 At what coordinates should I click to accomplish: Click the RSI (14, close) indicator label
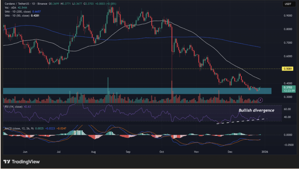pos(13,107)
